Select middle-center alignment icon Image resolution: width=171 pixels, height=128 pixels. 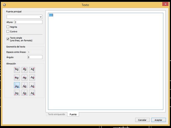point(25,77)
